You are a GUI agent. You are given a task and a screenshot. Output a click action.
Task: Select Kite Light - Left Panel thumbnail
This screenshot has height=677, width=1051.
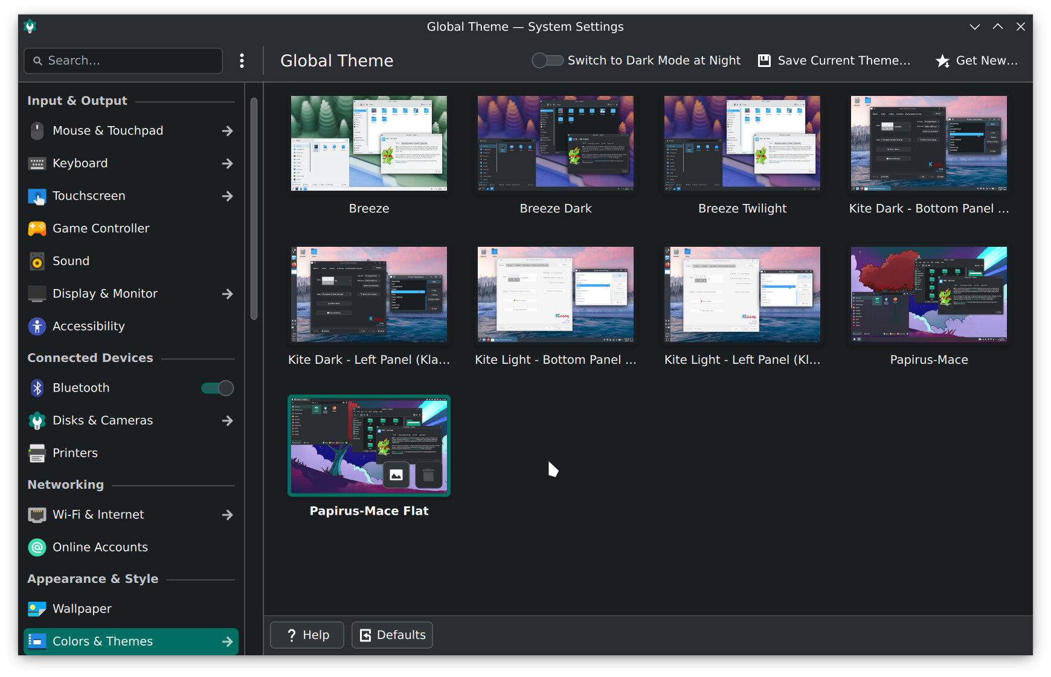tap(742, 294)
